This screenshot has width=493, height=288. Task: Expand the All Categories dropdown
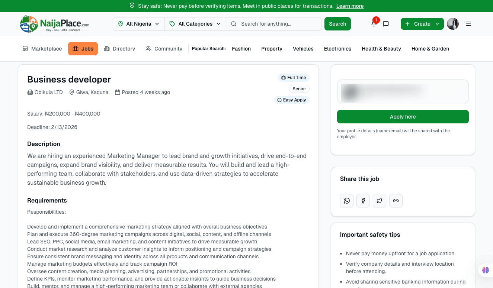(x=195, y=24)
